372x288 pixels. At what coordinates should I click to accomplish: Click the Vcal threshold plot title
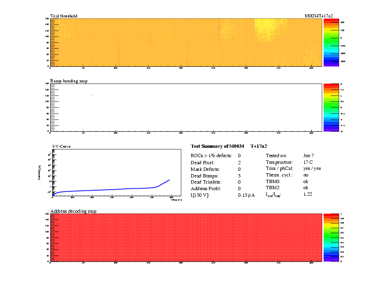(64, 16)
